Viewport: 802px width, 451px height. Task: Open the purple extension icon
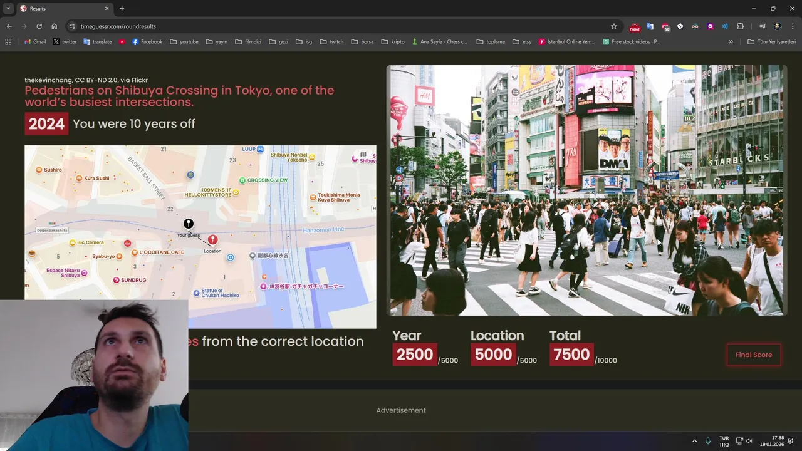[x=710, y=26]
